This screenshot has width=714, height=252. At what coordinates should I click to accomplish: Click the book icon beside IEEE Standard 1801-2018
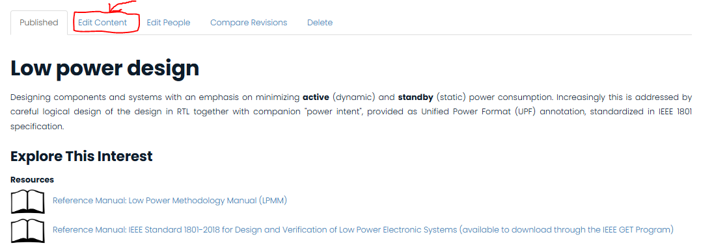(28, 231)
